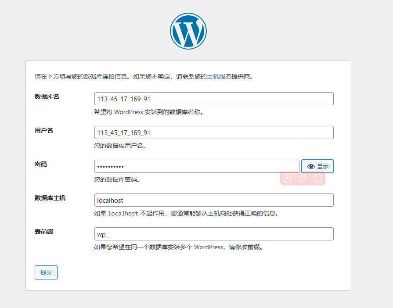Click hint about localhost 不起作用
Image resolution: width=393 pixels, height=308 pixels.
[x=186, y=213]
